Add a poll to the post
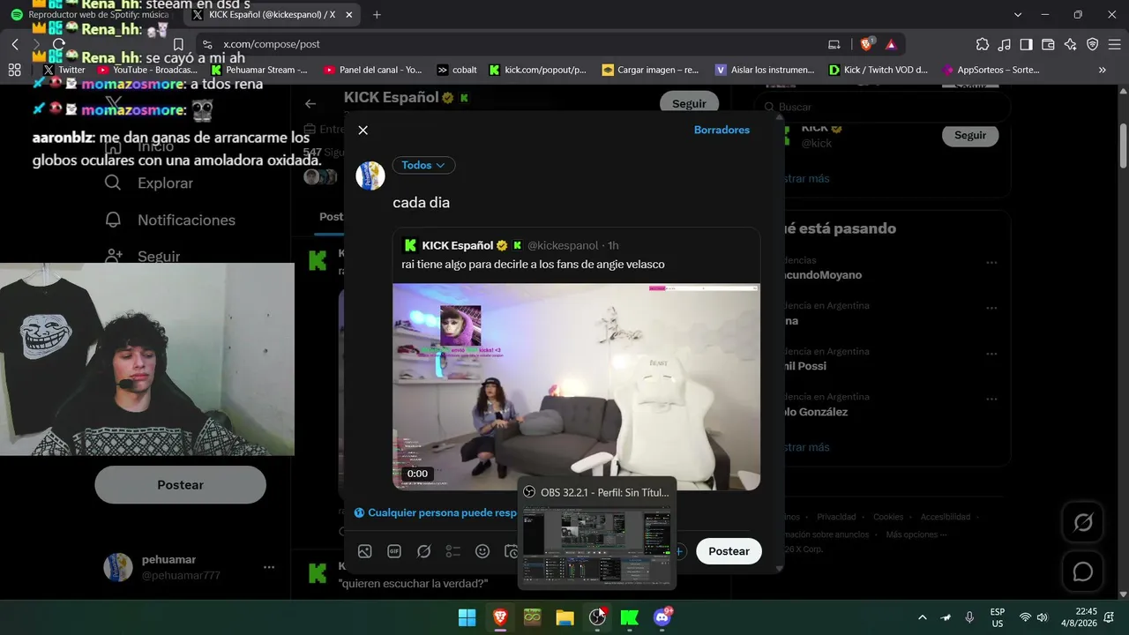 pos(452,551)
